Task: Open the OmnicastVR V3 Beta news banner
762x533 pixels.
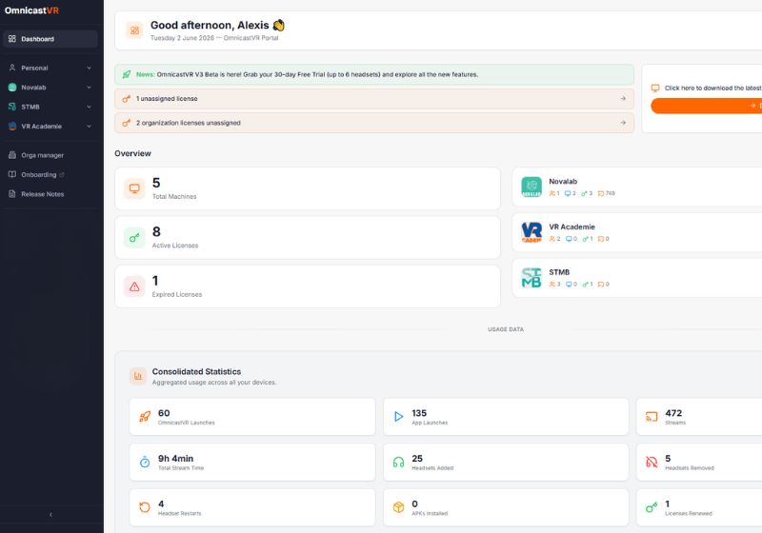Action: point(374,74)
